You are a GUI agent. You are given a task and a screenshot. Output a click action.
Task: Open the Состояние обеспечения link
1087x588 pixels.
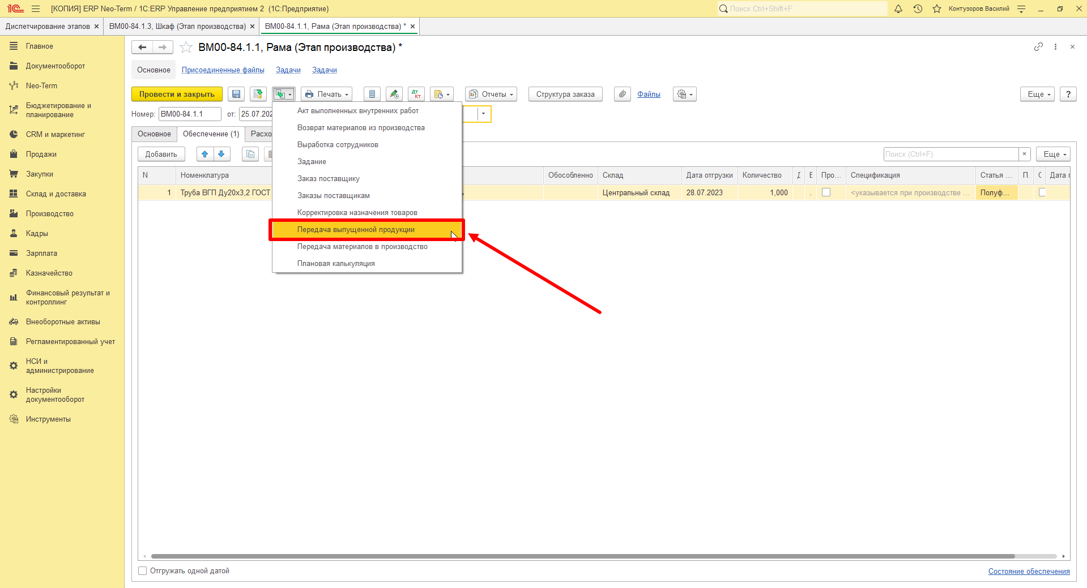[x=1029, y=571]
